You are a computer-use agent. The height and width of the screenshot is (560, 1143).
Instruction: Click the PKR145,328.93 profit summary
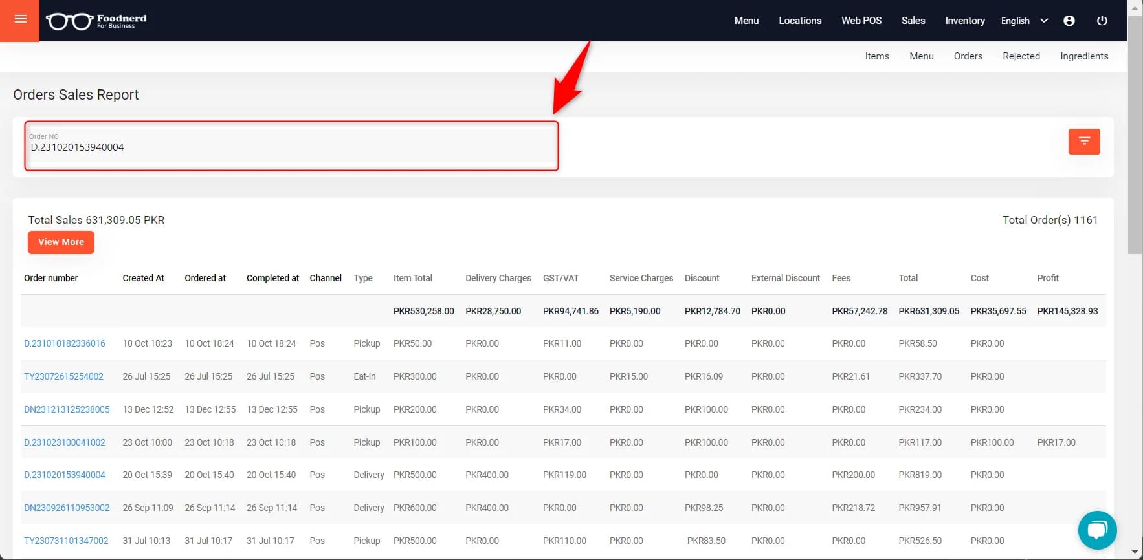click(x=1067, y=311)
